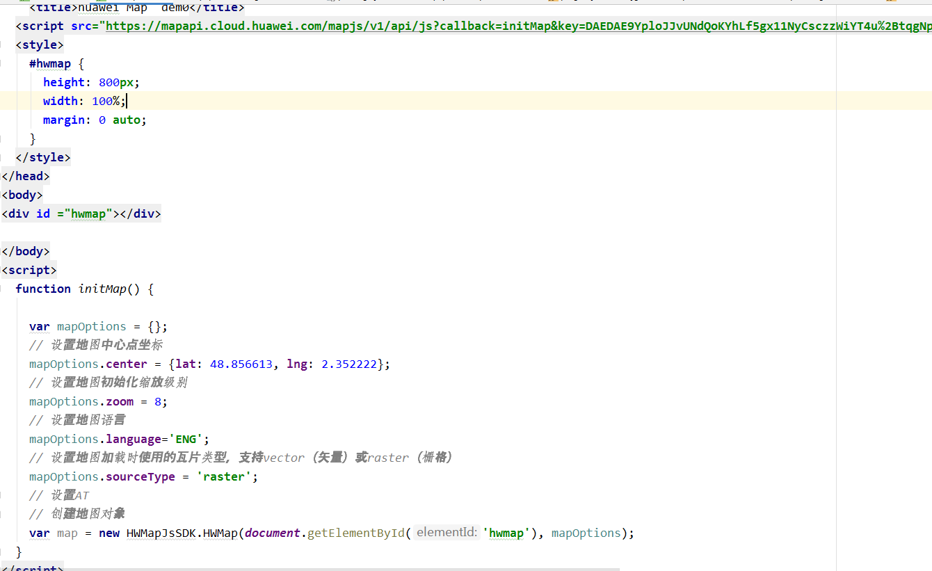932x571 pixels.
Task: Click the <title> tag line
Action: click(x=137, y=8)
